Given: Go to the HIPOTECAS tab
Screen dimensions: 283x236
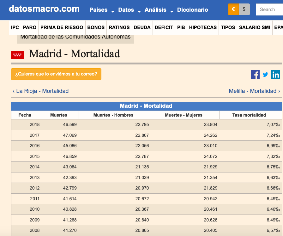Looking at the screenshot, I should (203, 27).
